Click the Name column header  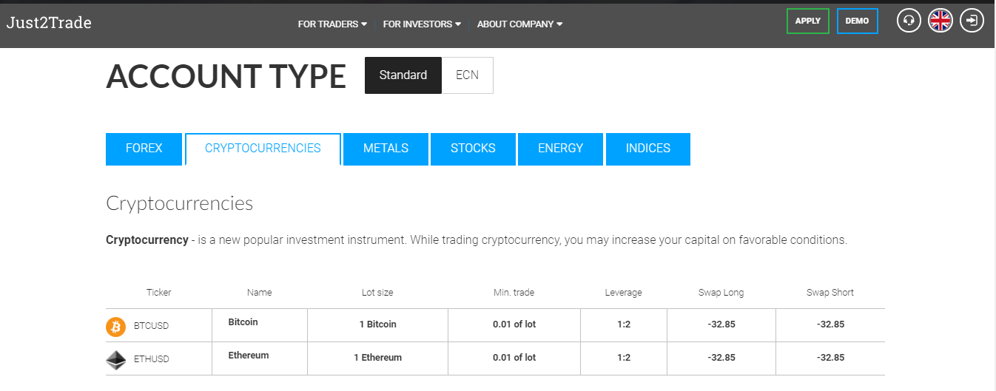pyautogui.click(x=259, y=293)
